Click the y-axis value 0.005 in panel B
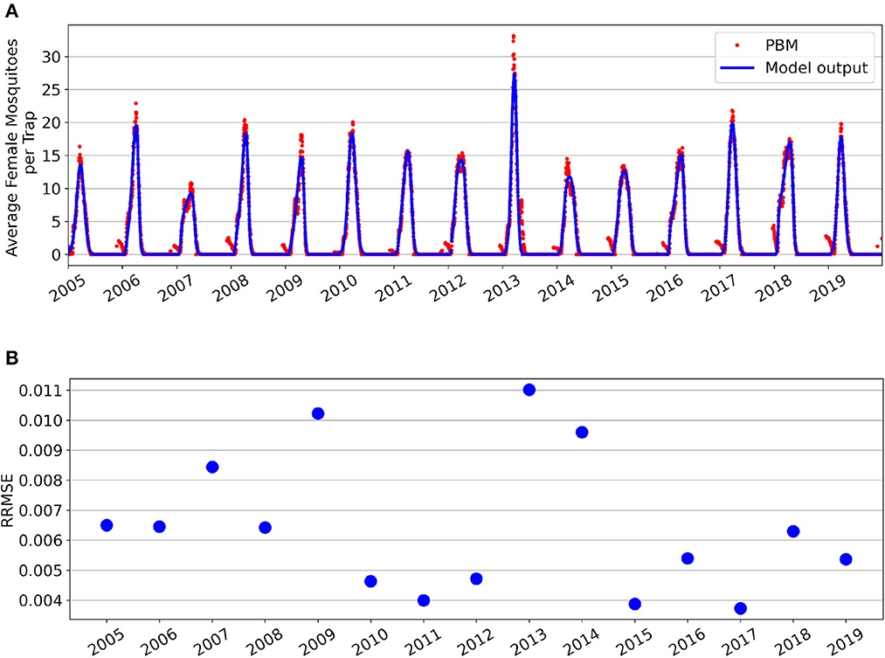 [x=40, y=571]
